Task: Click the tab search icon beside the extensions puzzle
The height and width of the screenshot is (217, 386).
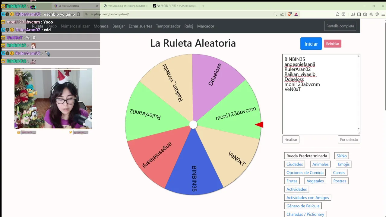Action: click(343, 14)
